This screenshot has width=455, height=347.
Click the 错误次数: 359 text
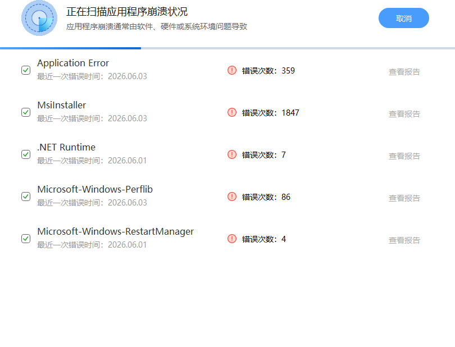click(x=269, y=71)
